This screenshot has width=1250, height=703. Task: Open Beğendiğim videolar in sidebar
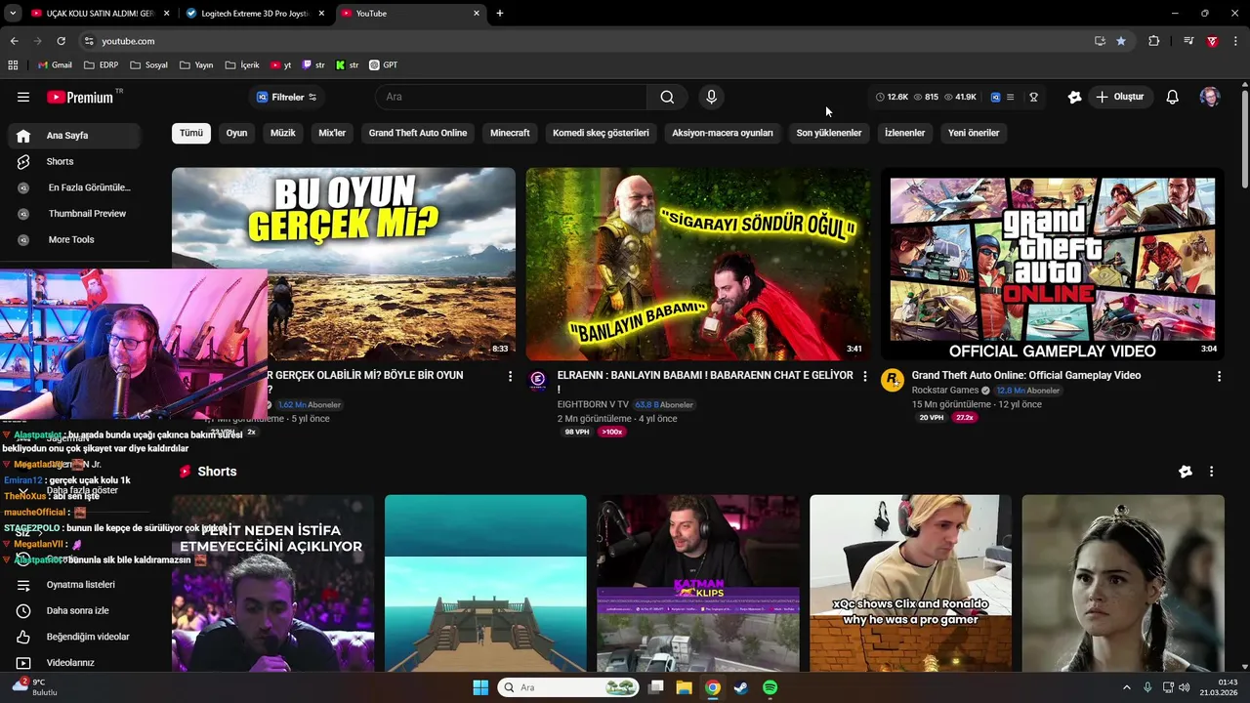point(74,637)
